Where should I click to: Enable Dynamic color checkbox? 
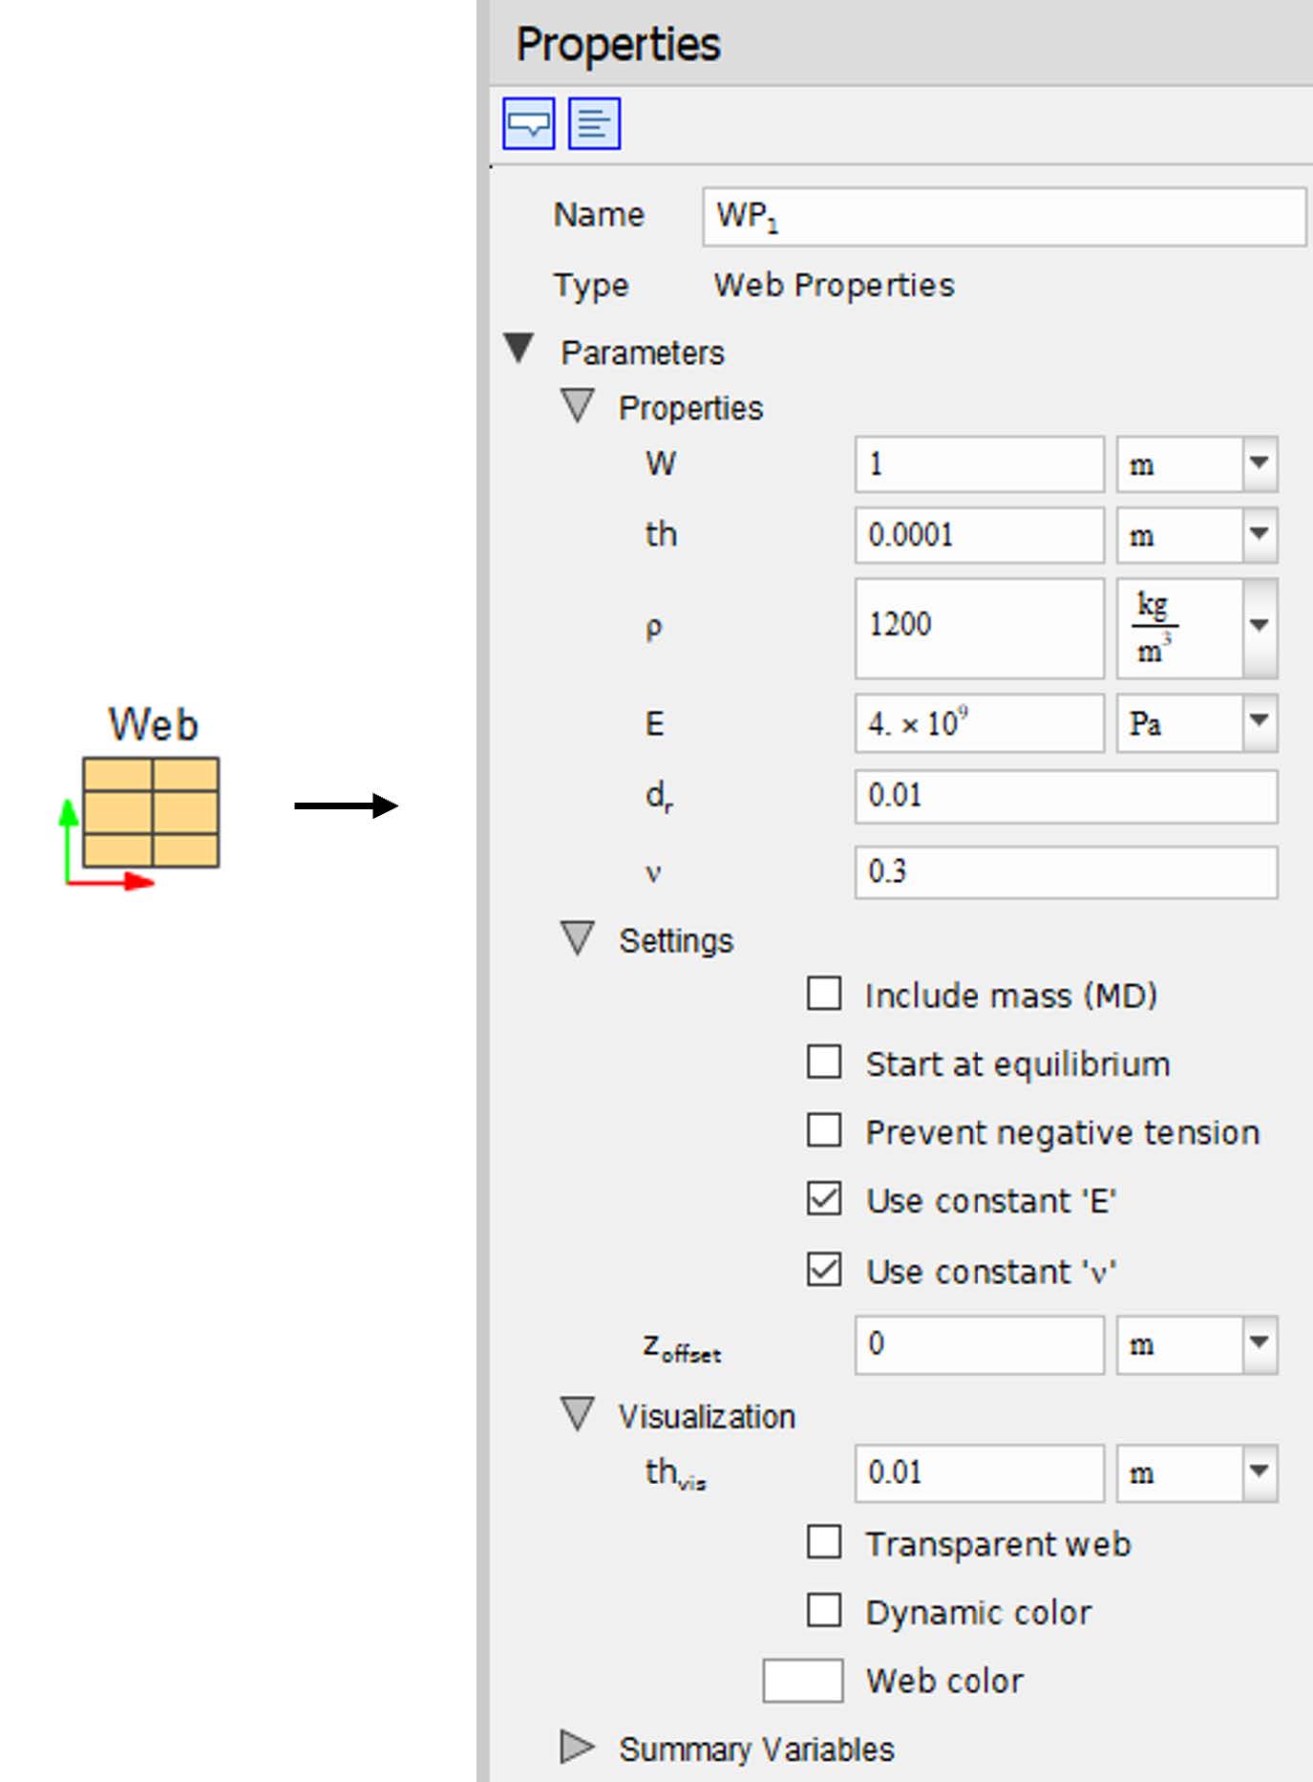824,1610
